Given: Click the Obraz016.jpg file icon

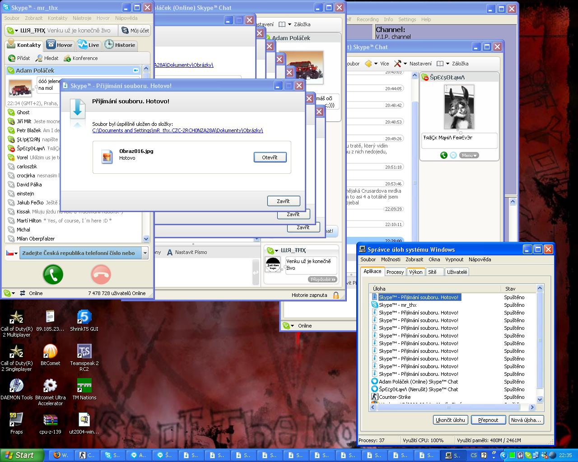Looking at the screenshot, I should click(x=107, y=157).
